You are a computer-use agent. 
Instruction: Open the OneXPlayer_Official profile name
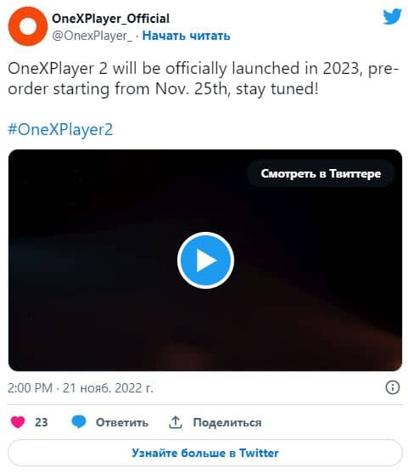[110, 19]
